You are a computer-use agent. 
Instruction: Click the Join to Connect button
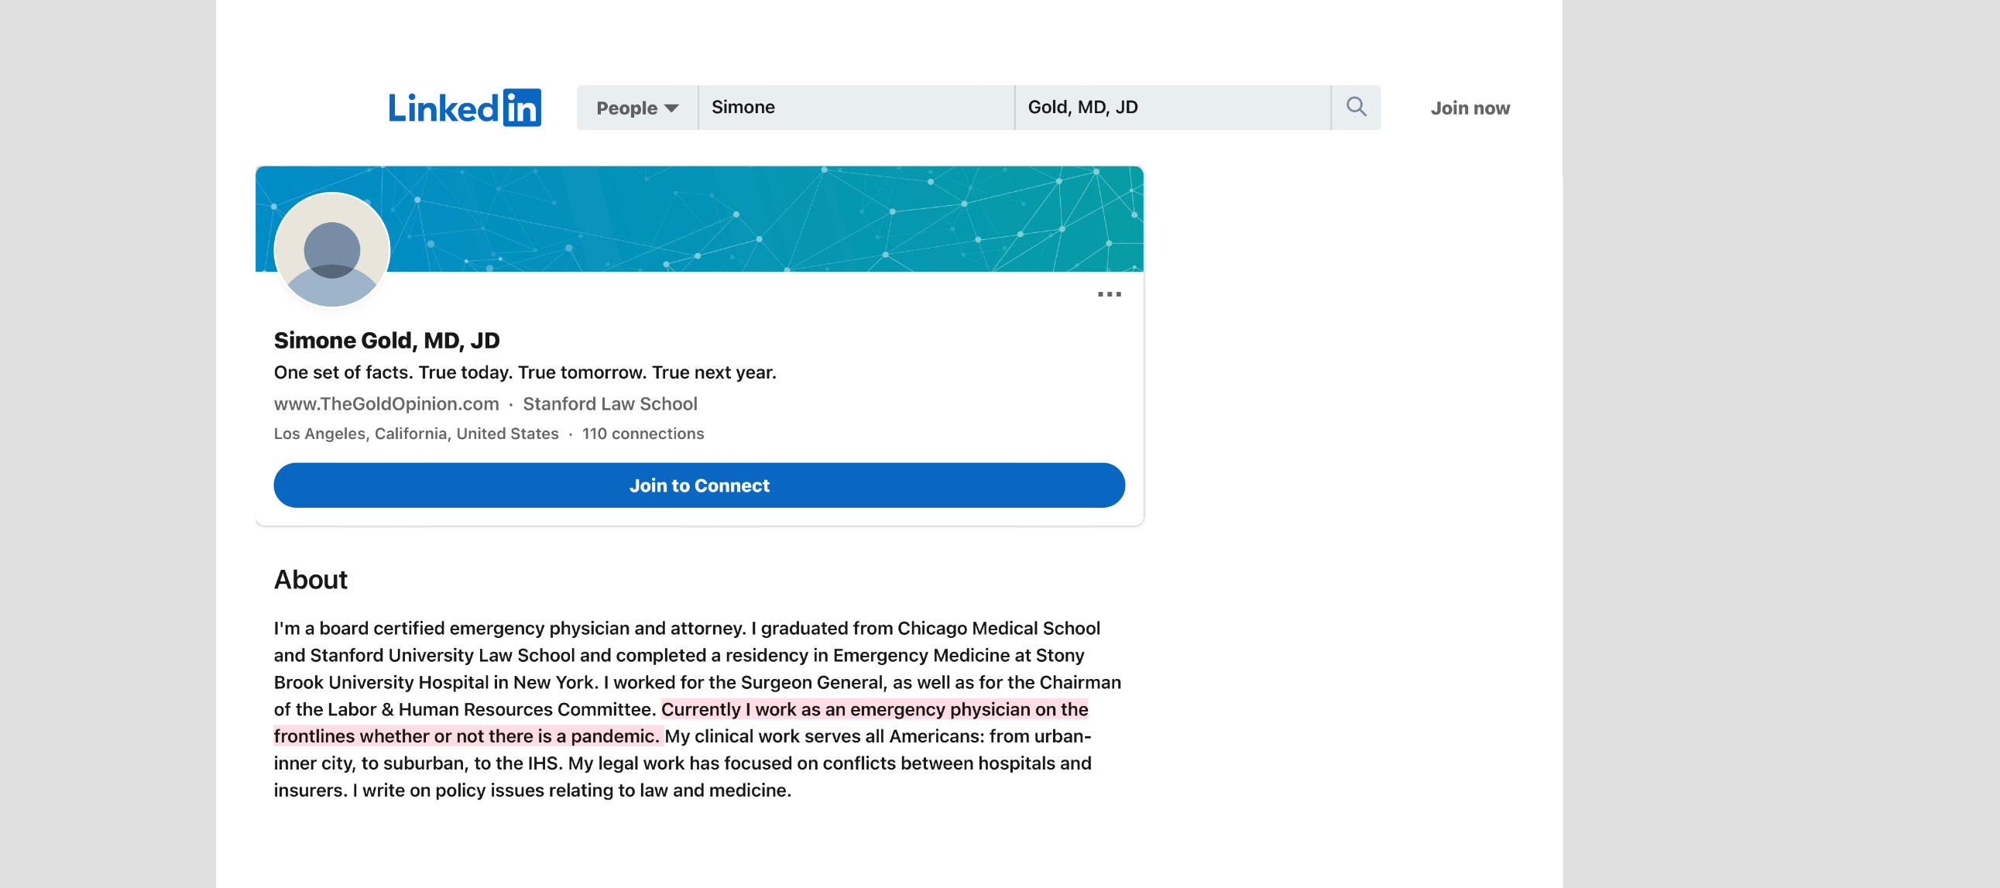(698, 485)
